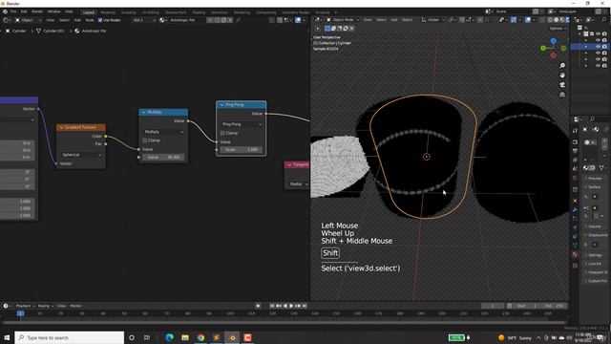611x344 pixels.
Task: Click the pin icon in node editor header
Action: tap(238, 20)
